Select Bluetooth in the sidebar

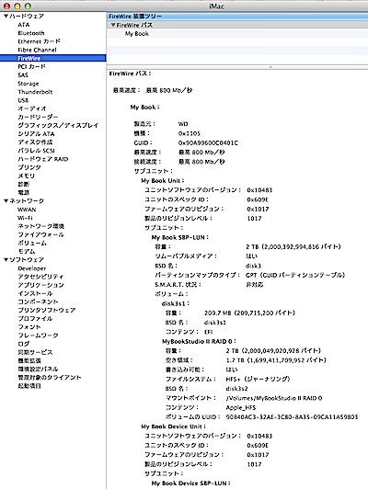(31, 33)
